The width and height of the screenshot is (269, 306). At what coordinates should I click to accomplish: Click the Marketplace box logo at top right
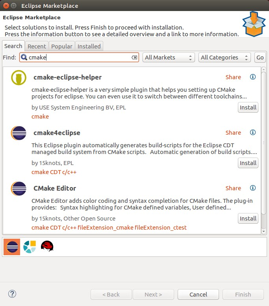(254, 24)
